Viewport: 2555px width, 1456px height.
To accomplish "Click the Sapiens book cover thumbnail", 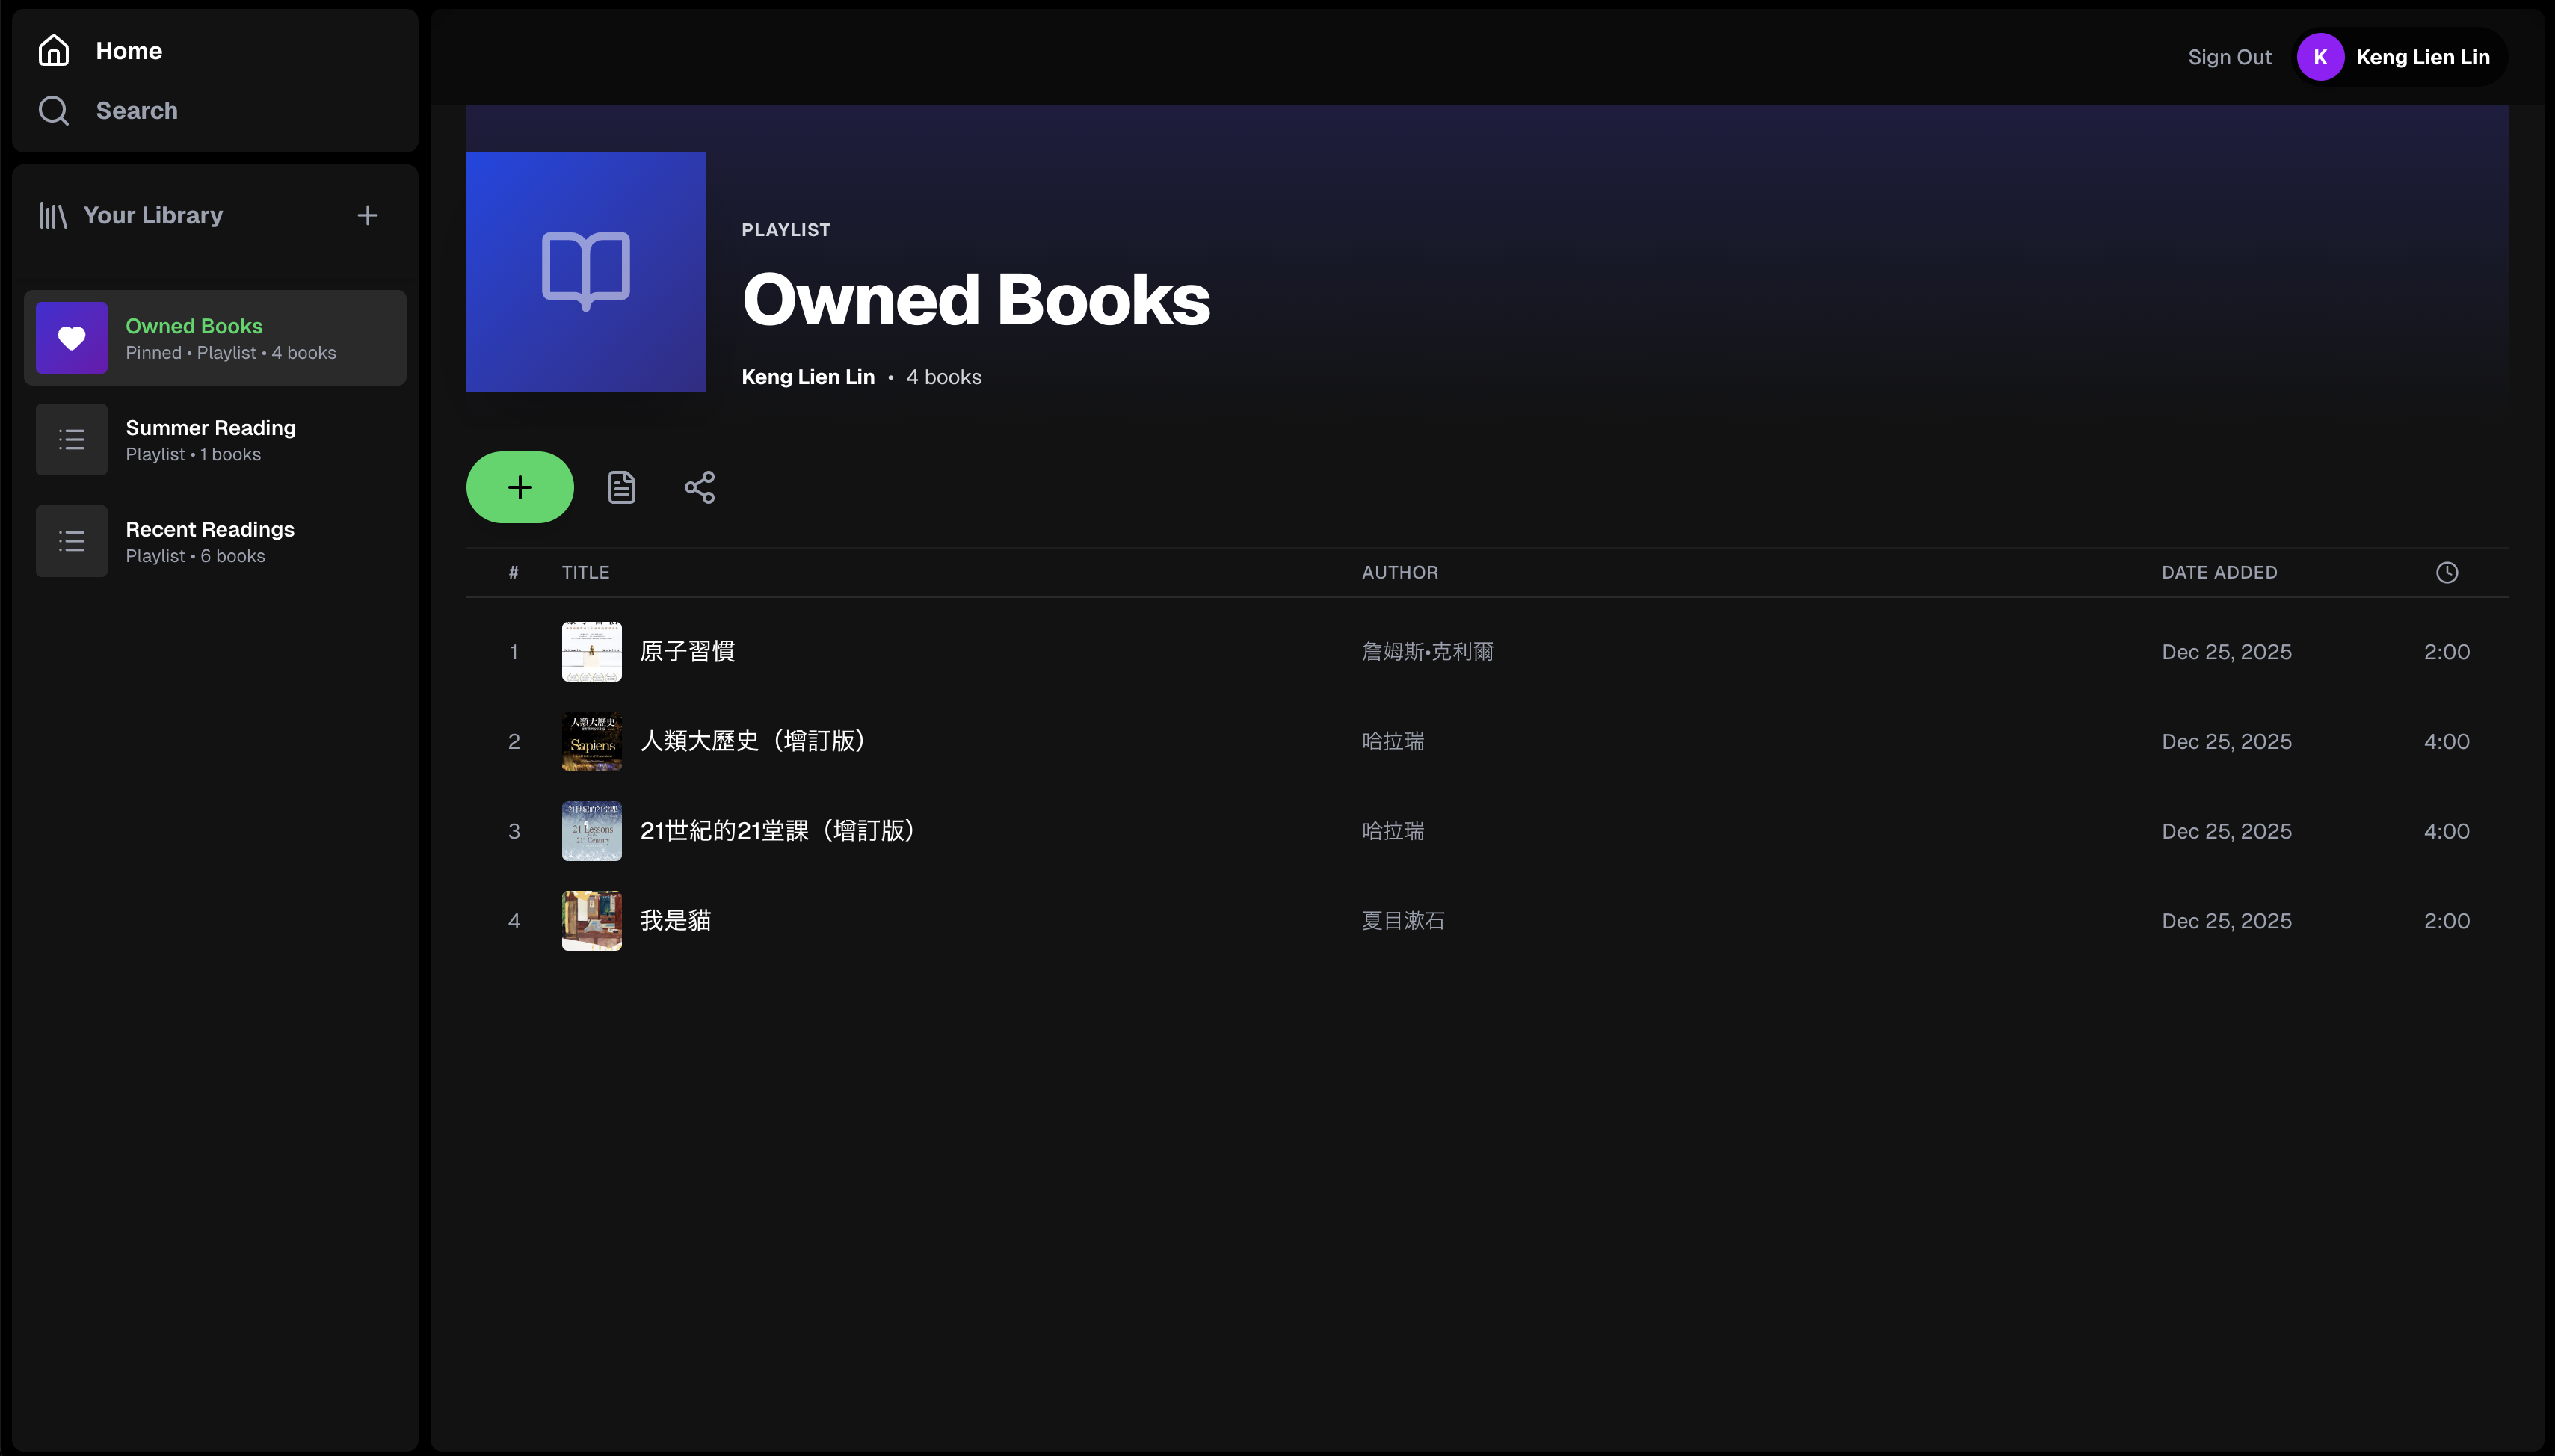I will tap(591, 741).
